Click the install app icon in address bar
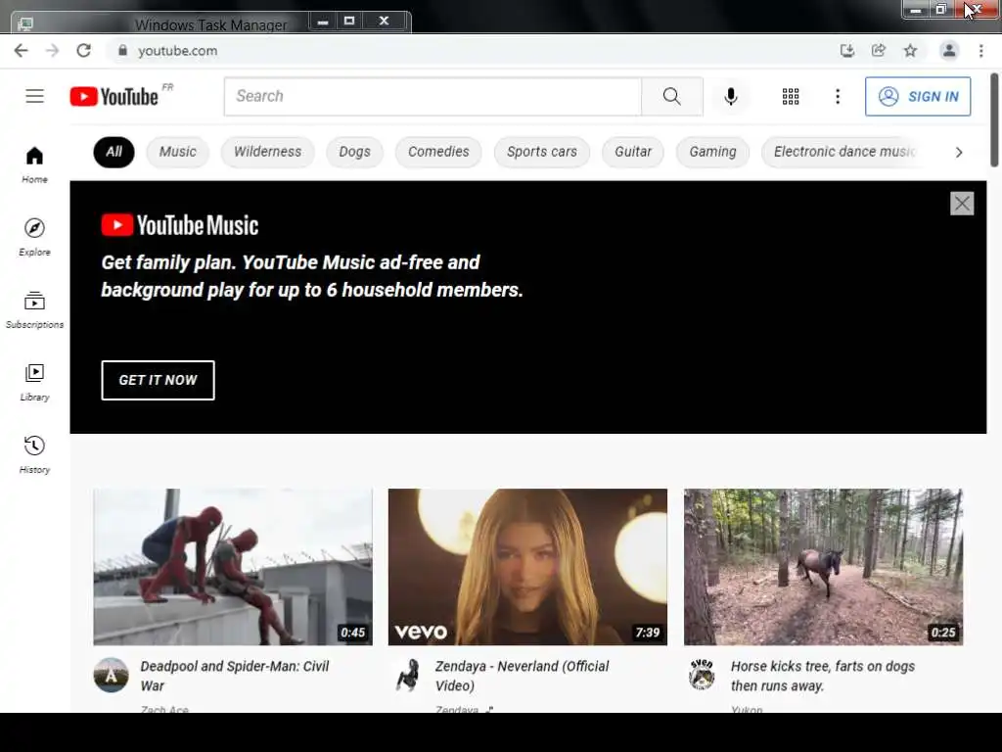1002x752 pixels. [847, 51]
